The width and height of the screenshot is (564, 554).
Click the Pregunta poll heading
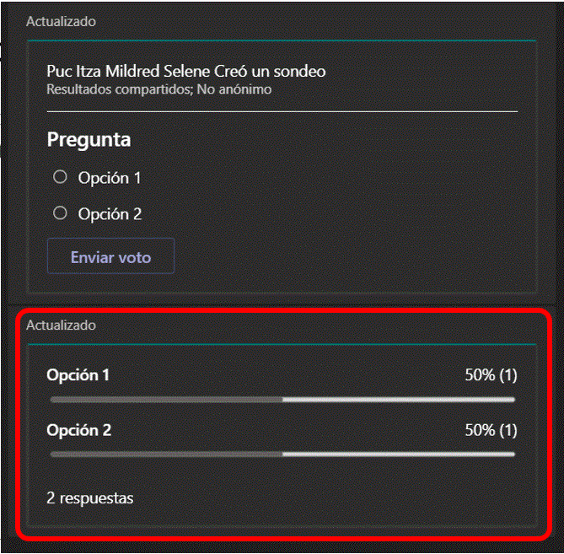coord(89,139)
